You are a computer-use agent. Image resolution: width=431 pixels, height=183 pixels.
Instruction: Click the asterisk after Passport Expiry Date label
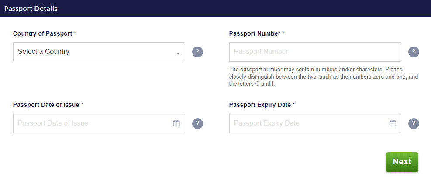(294, 105)
